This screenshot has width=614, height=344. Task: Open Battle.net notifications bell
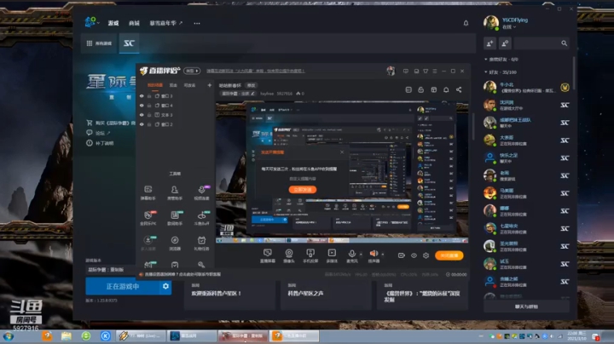pos(466,23)
